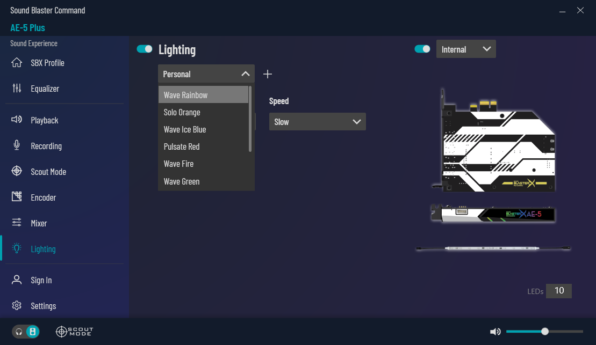The image size is (596, 345).
Task: Click the LED strip image
Action: 493,248
